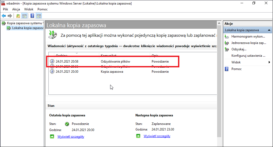Screen dimensions: 273x147
Task: Open the Plik menu
Action: 5,9
